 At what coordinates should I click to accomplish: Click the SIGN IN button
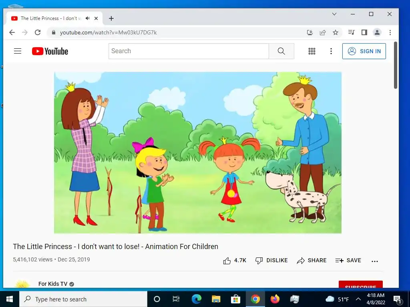(x=364, y=51)
